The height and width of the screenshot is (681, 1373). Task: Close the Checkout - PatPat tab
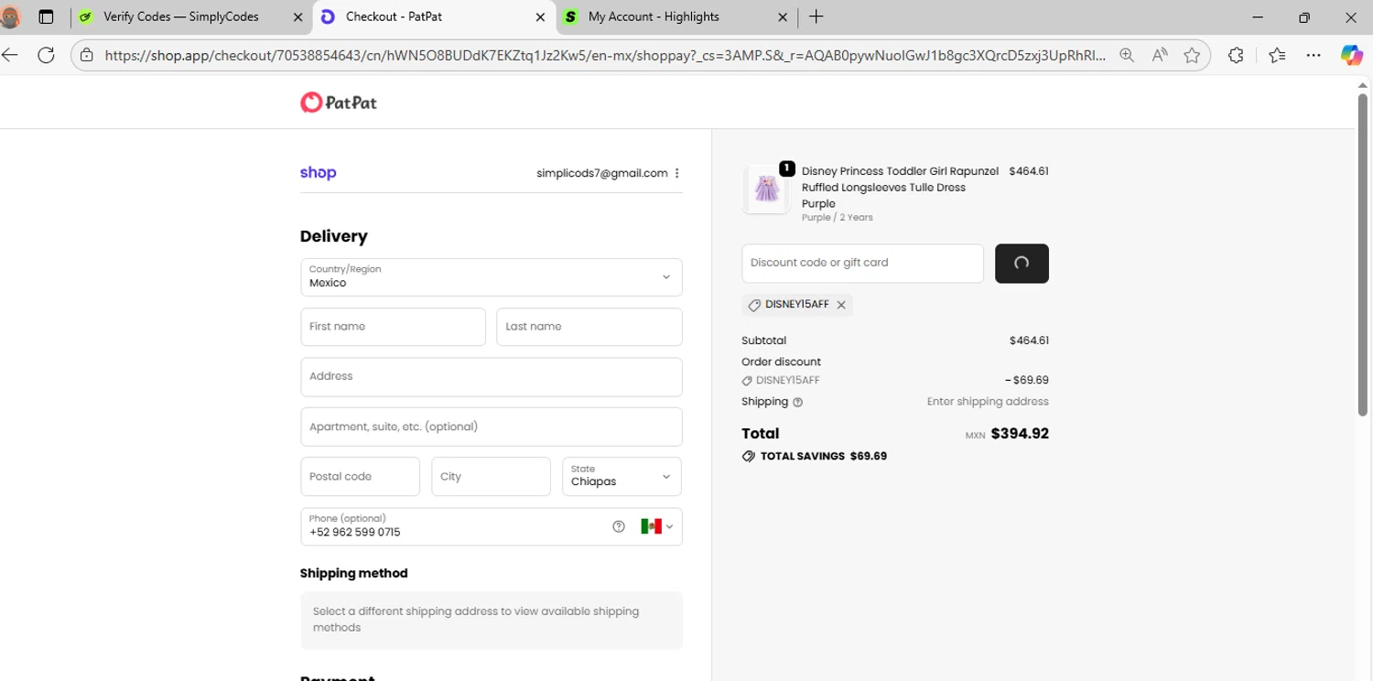click(539, 16)
